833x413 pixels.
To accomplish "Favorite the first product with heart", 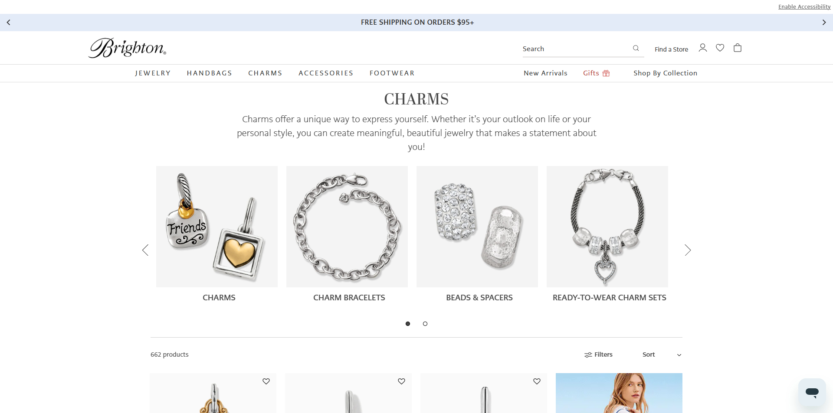I will pyautogui.click(x=266, y=381).
